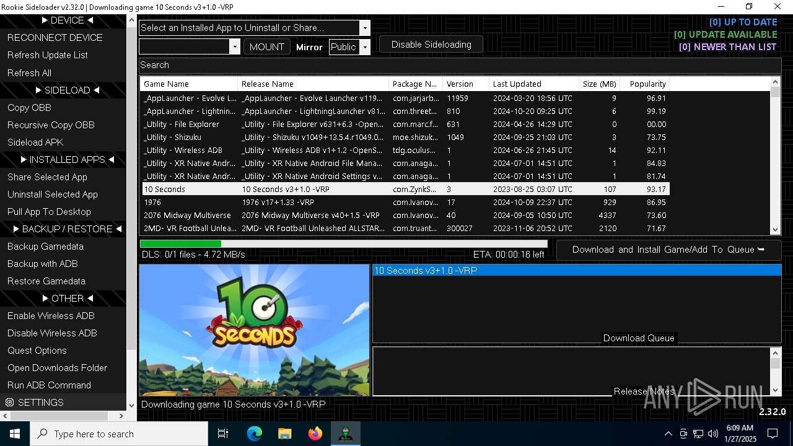Viewport: 793px width, 446px height.
Task: Click the 10 Seconds game thumbnail
Action: 254,330
